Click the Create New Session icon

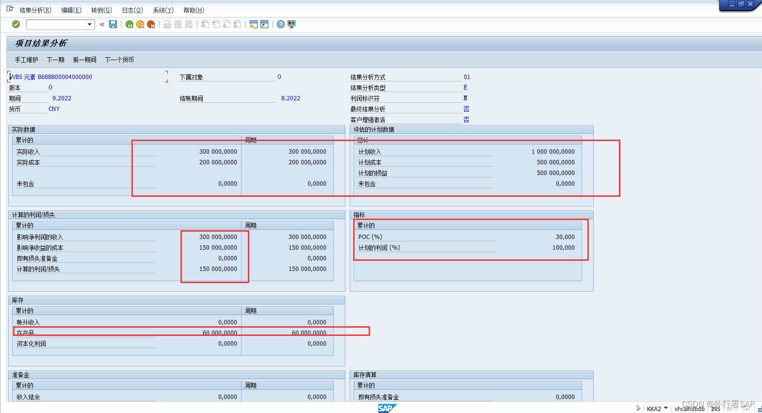click(254, 24)
